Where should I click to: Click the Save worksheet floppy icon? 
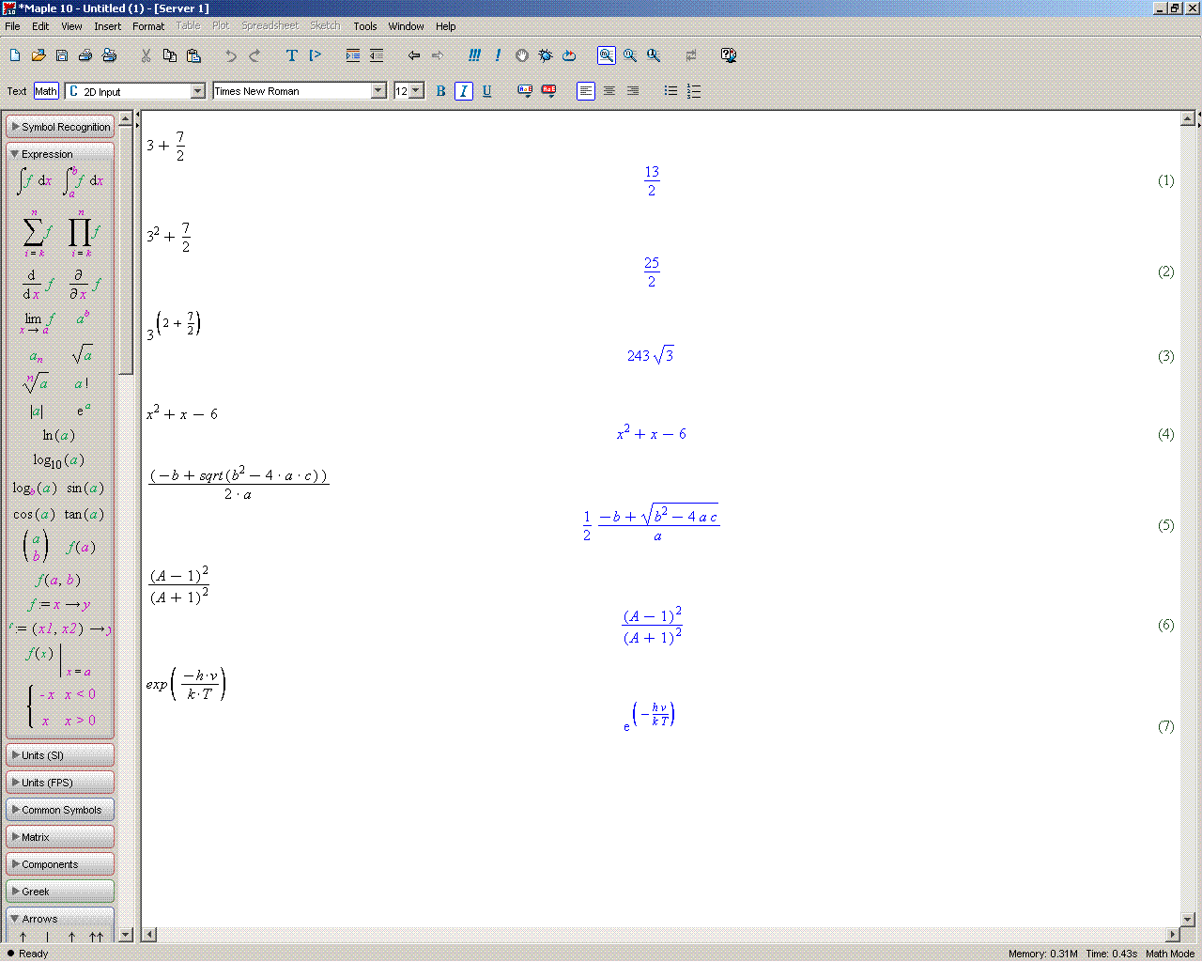pyautogui.click(x=62, y=55)
